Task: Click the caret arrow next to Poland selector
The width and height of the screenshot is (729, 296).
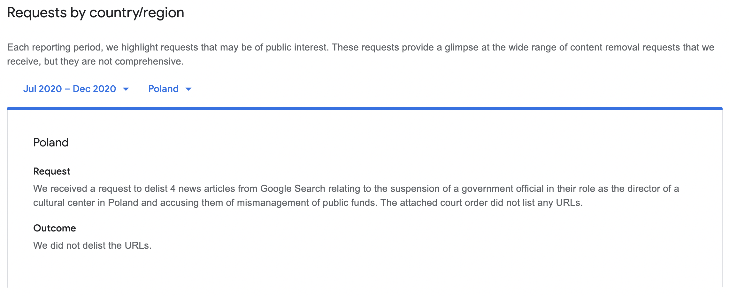Action: tap(188, 89)
